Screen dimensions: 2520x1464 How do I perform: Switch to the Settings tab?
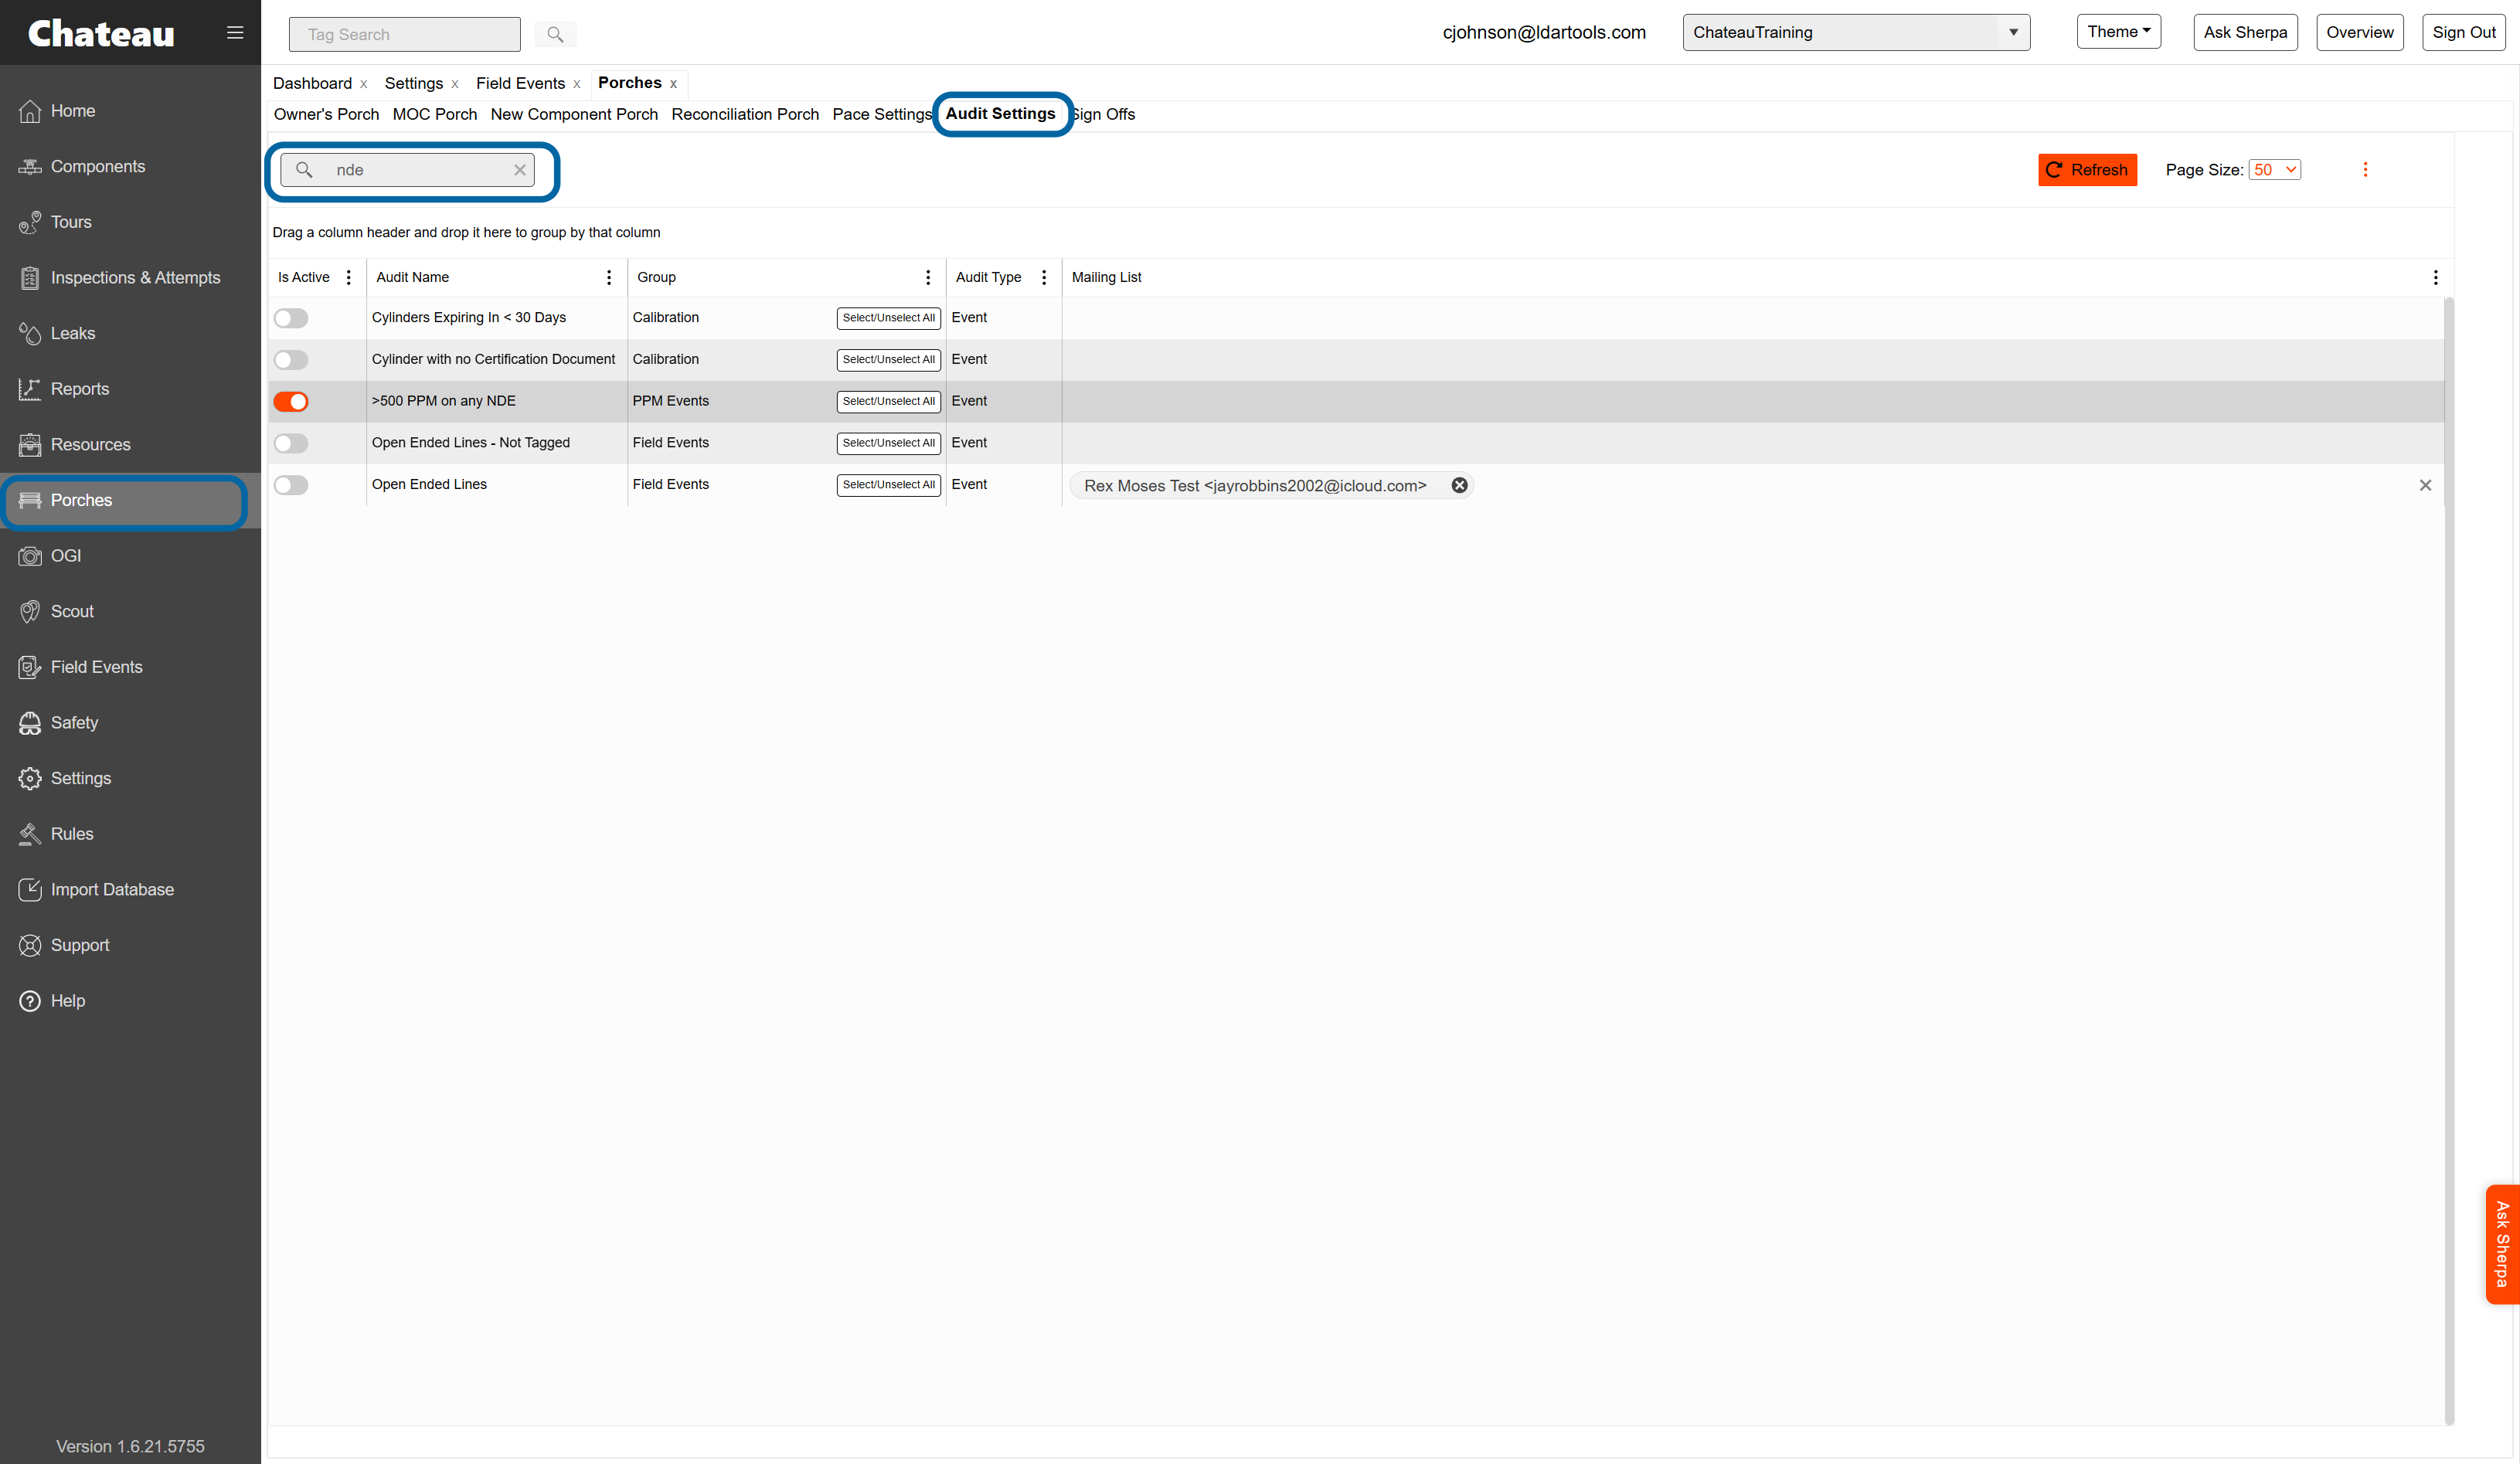point(414,83)
